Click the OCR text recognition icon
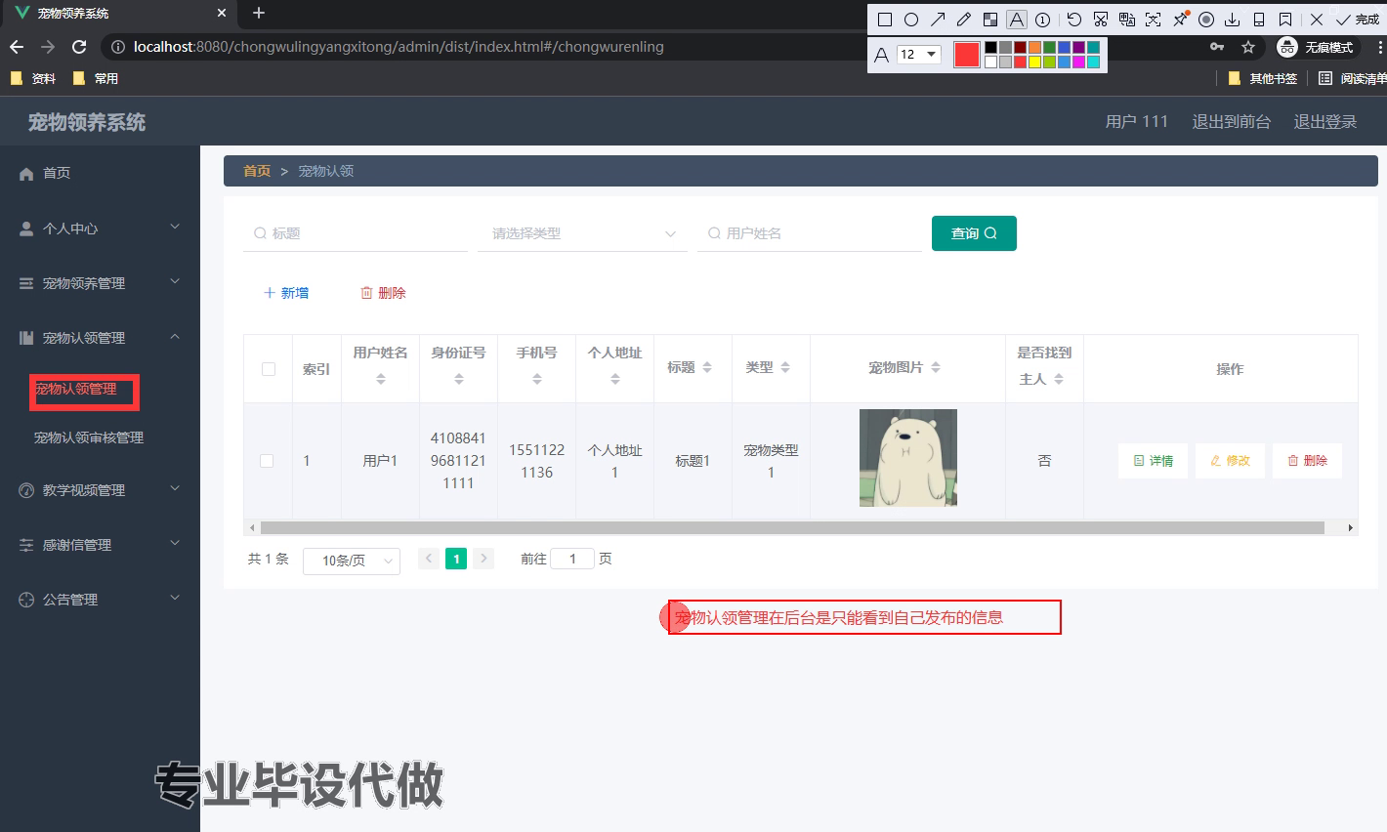This screenshot has width=1387, height=832. [1154, 20]
